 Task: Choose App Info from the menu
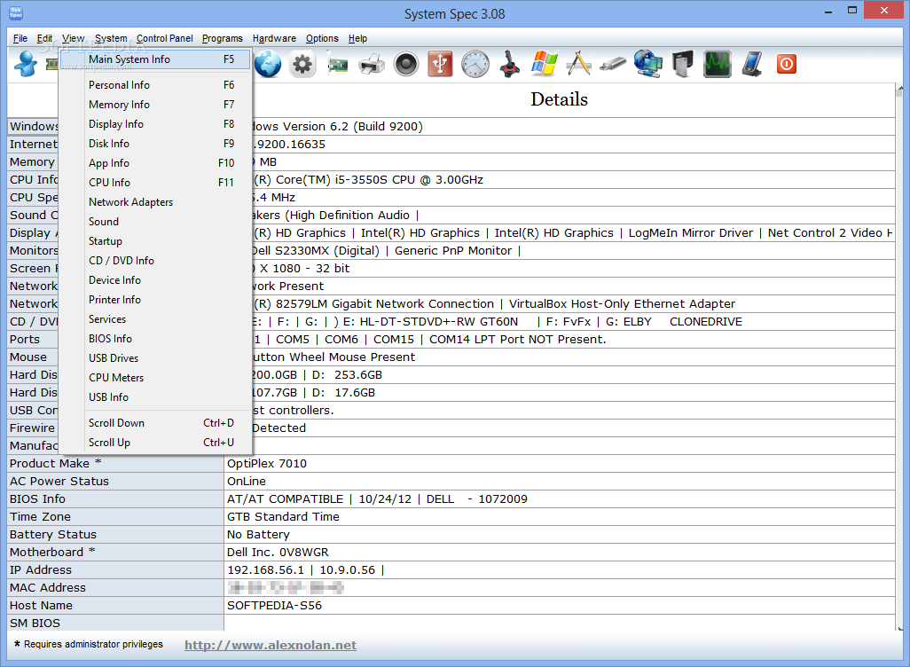point(155,163)
